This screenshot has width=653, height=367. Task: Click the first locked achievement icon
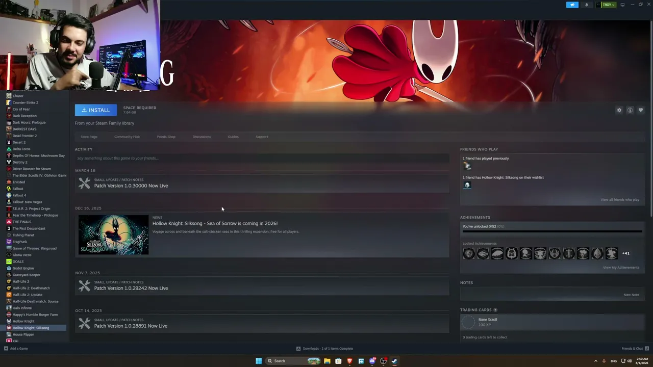pos(469,253)
